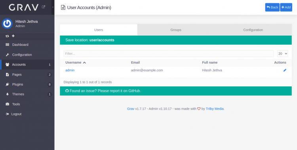Image resolution: width=297 pixels, height=150 pixels.
Task: Click the 'Displaying 1 to 1' records text
Action: 88,82
